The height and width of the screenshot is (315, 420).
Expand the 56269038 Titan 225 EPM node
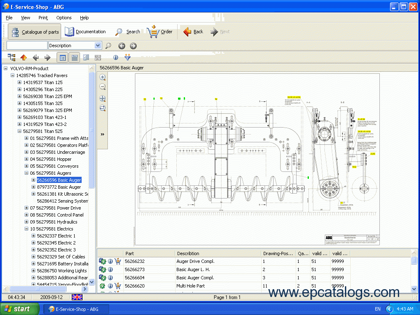(x=19, y=96)
